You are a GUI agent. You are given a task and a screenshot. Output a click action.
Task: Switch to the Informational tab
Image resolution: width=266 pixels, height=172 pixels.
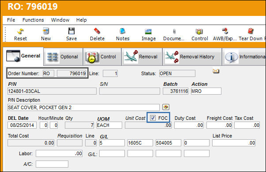pos(244,57)
